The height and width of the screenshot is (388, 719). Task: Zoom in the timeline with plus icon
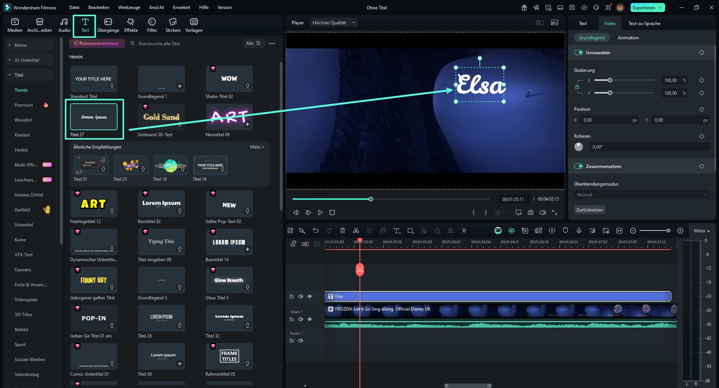pyautogui.click(x=680, y=230)
